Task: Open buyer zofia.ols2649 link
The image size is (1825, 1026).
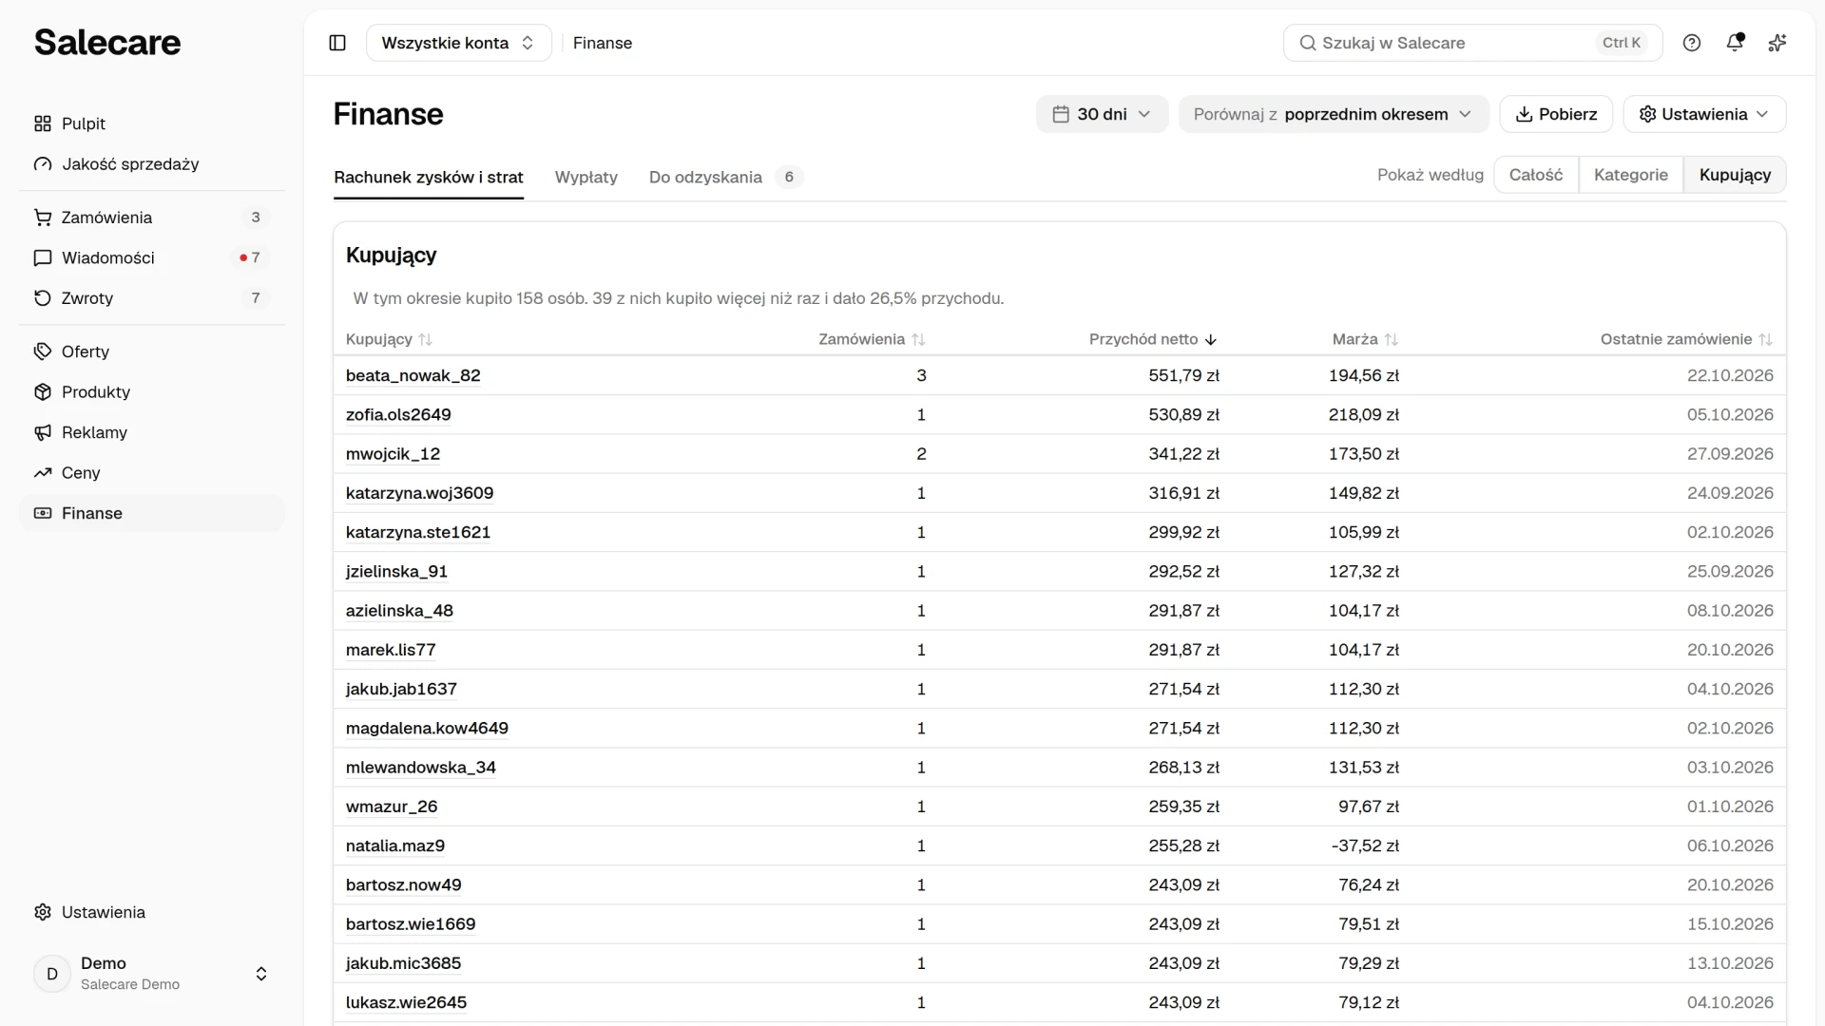Action: click(x=398, y=414)
